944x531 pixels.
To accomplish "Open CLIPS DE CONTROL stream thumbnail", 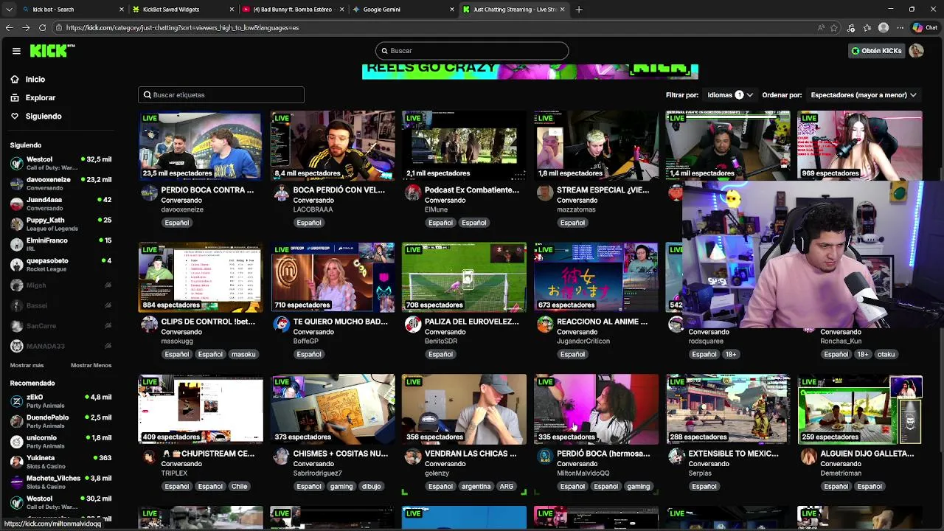I will pos(200,277).
